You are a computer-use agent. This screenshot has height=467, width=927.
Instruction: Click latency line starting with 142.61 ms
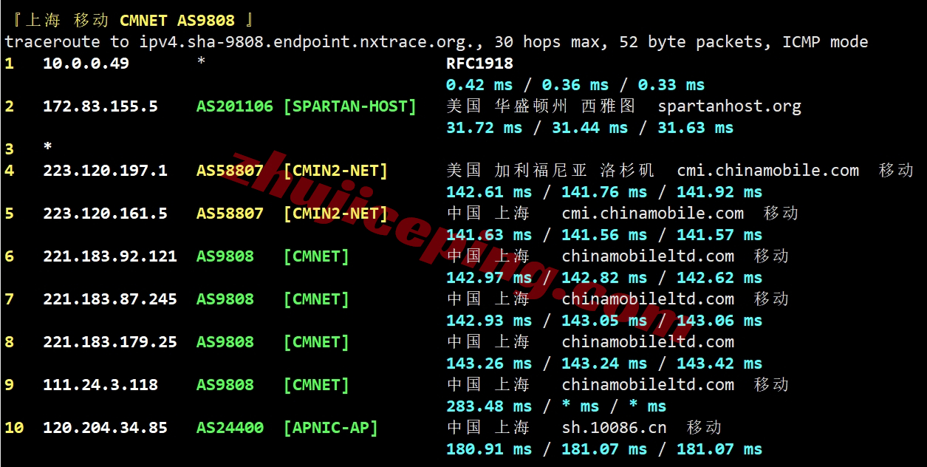click(604, 192)
